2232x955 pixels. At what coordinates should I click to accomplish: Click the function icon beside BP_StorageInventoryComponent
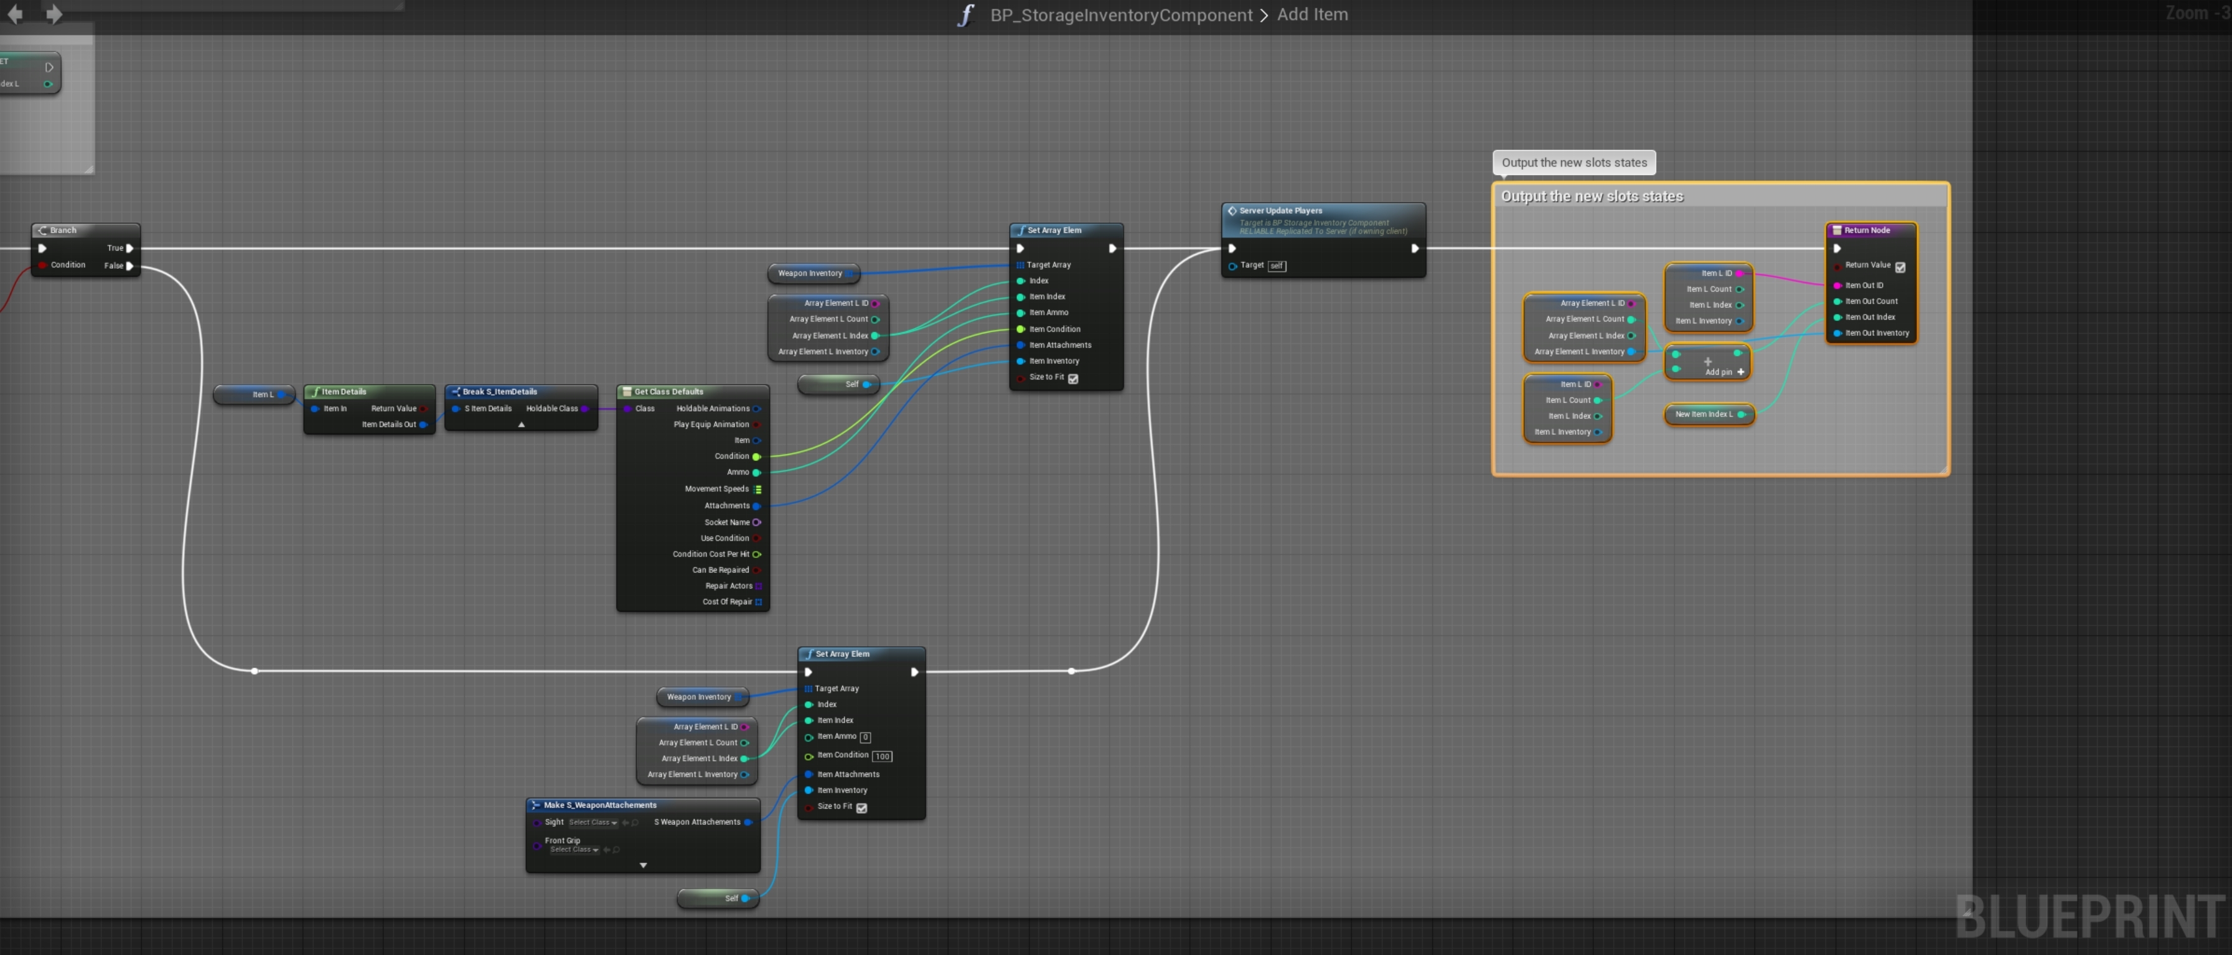(965, 15)
